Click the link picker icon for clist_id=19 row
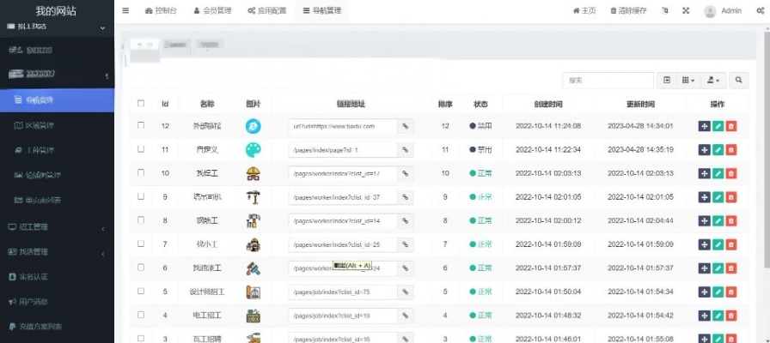This screenshot has height=343, width=770. tap(405, 316)
